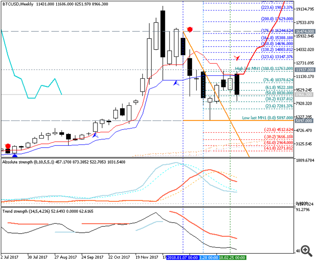Click the blue dot at chart bottom-left
The height and width of the screenshot is (262, 318).
point(14,156)
